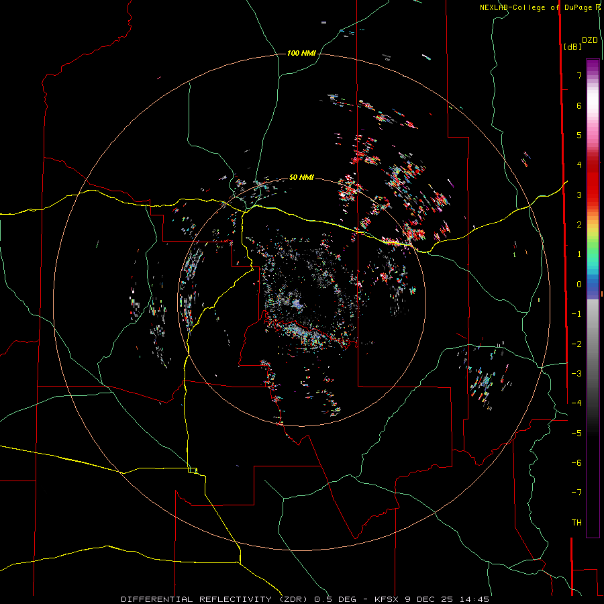The image size is (604, 604).
Task: Select the 7 dB scale value
Action: click(x=579, y=75)
